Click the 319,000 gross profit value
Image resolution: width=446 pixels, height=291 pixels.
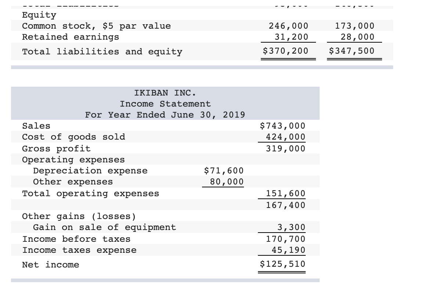point(286,149)
